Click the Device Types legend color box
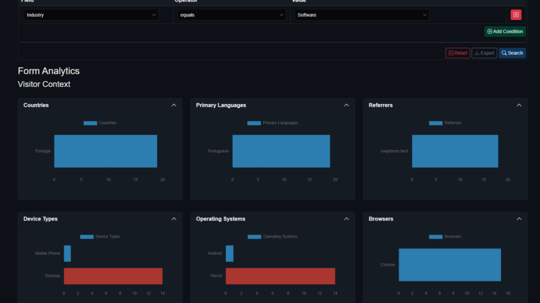This screenshot has height=303, width=540. [x=86, y=237]
